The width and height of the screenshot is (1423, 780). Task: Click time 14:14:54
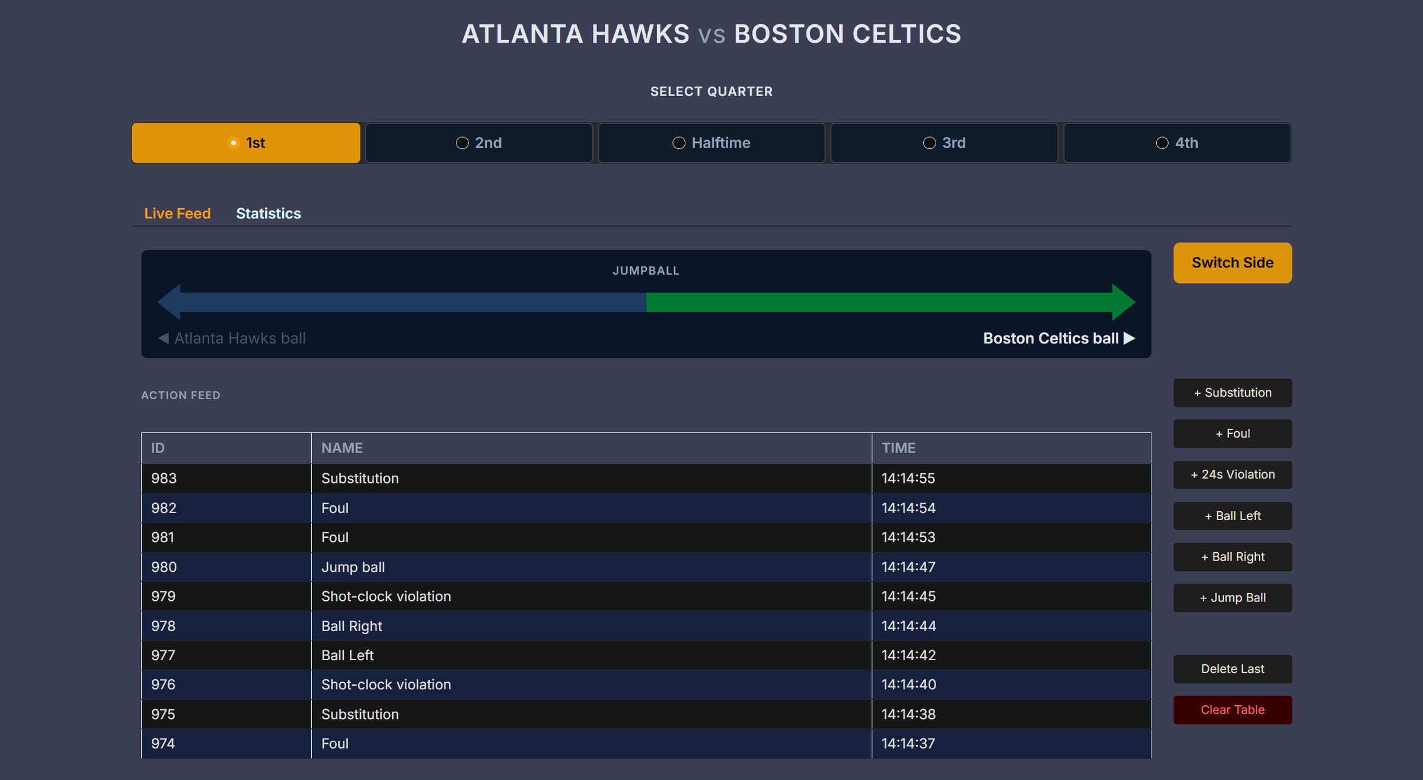pos(908,508)
